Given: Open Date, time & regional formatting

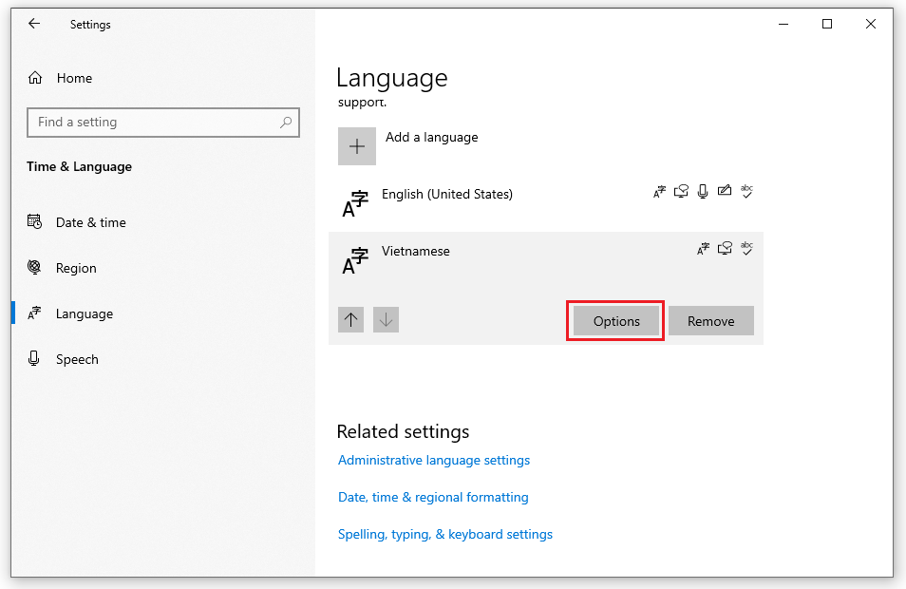Looking at the screenshot, I should click(x=433, y=497).
